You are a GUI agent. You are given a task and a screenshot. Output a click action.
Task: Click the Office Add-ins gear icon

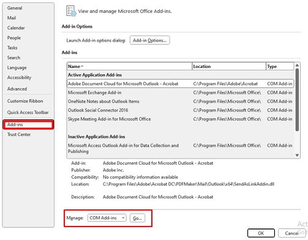tap(71, 11)
